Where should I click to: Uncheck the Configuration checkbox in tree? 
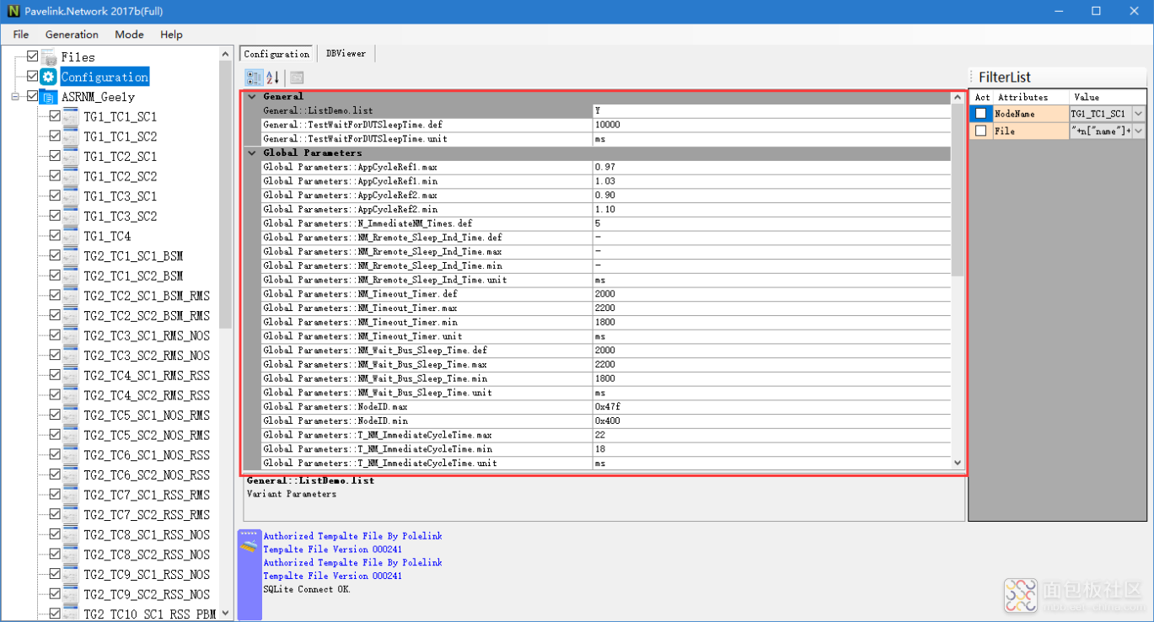tap(33, 77)
